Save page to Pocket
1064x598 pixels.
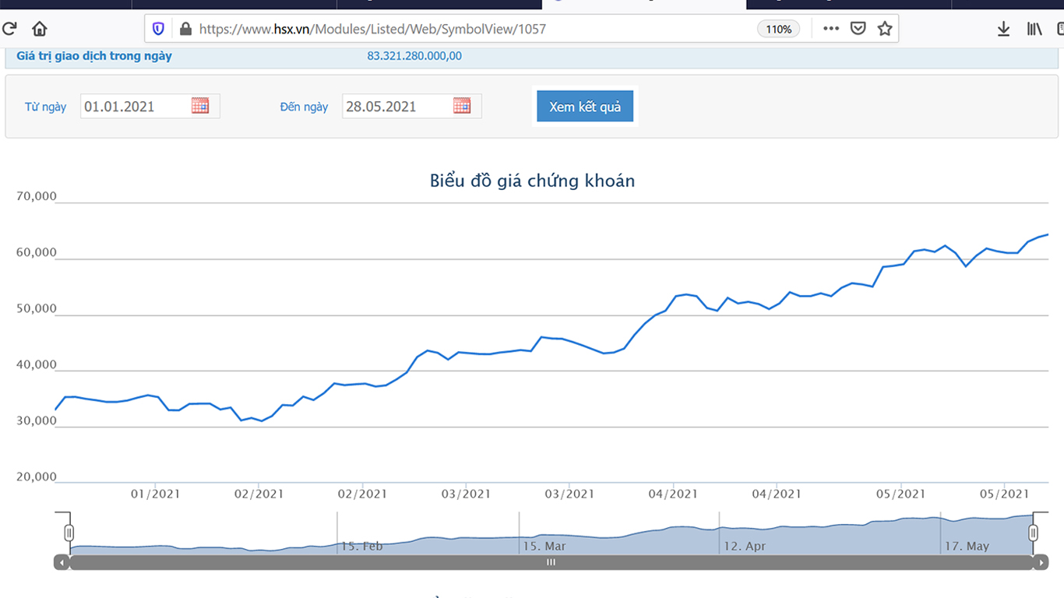point(858,29)
